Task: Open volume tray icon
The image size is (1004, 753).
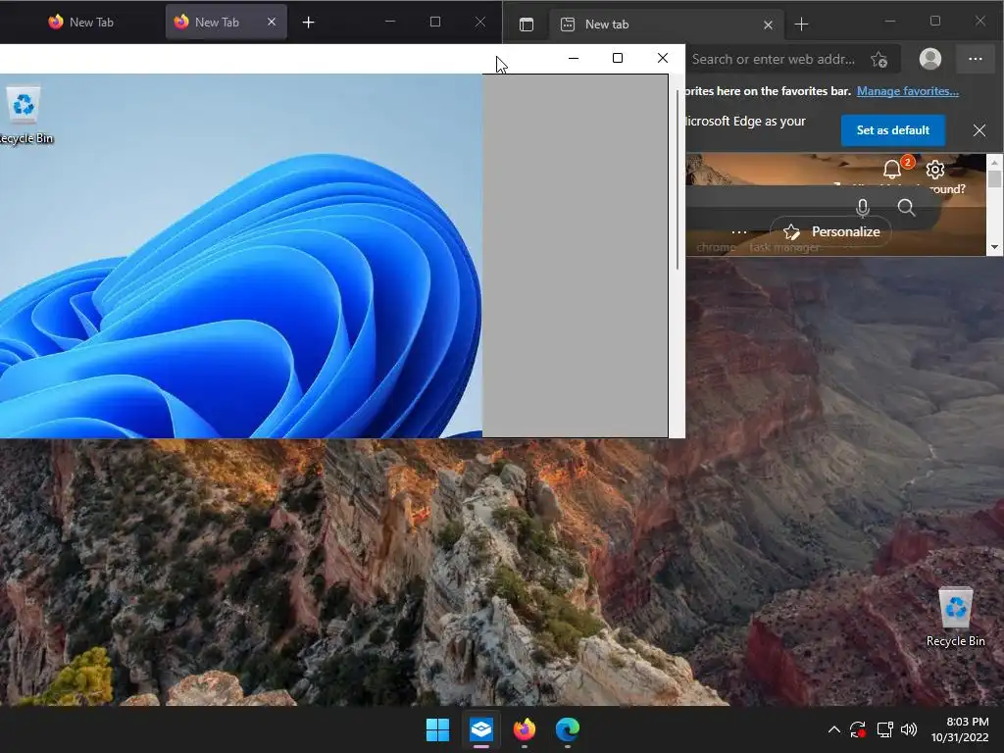Action: [x=909, y=729]
